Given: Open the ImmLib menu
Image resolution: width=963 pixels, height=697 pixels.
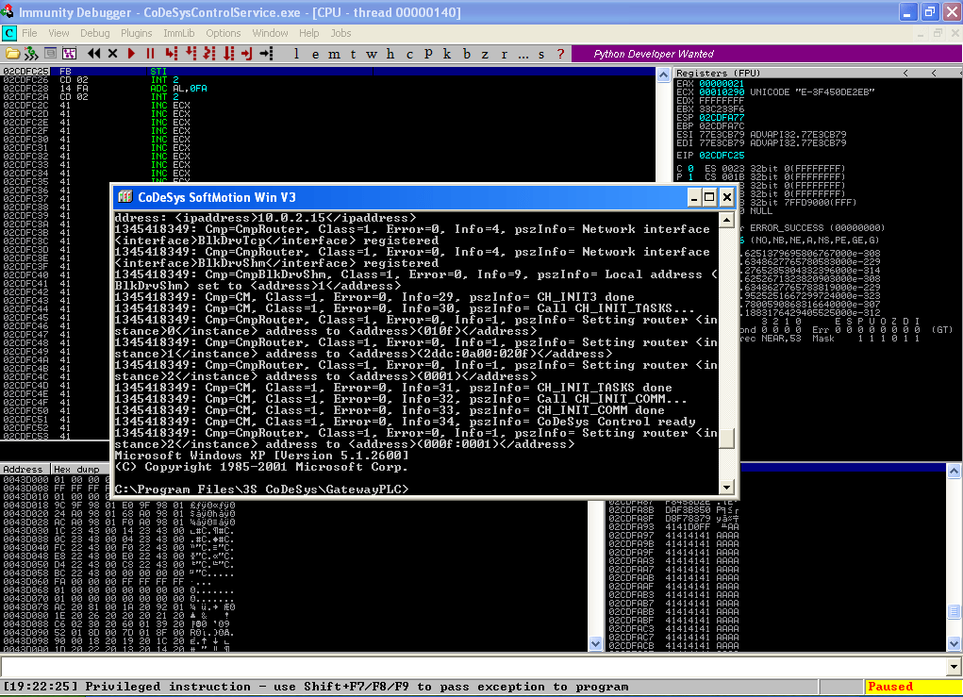Looking at the screenshot, I should click(178, 33).
